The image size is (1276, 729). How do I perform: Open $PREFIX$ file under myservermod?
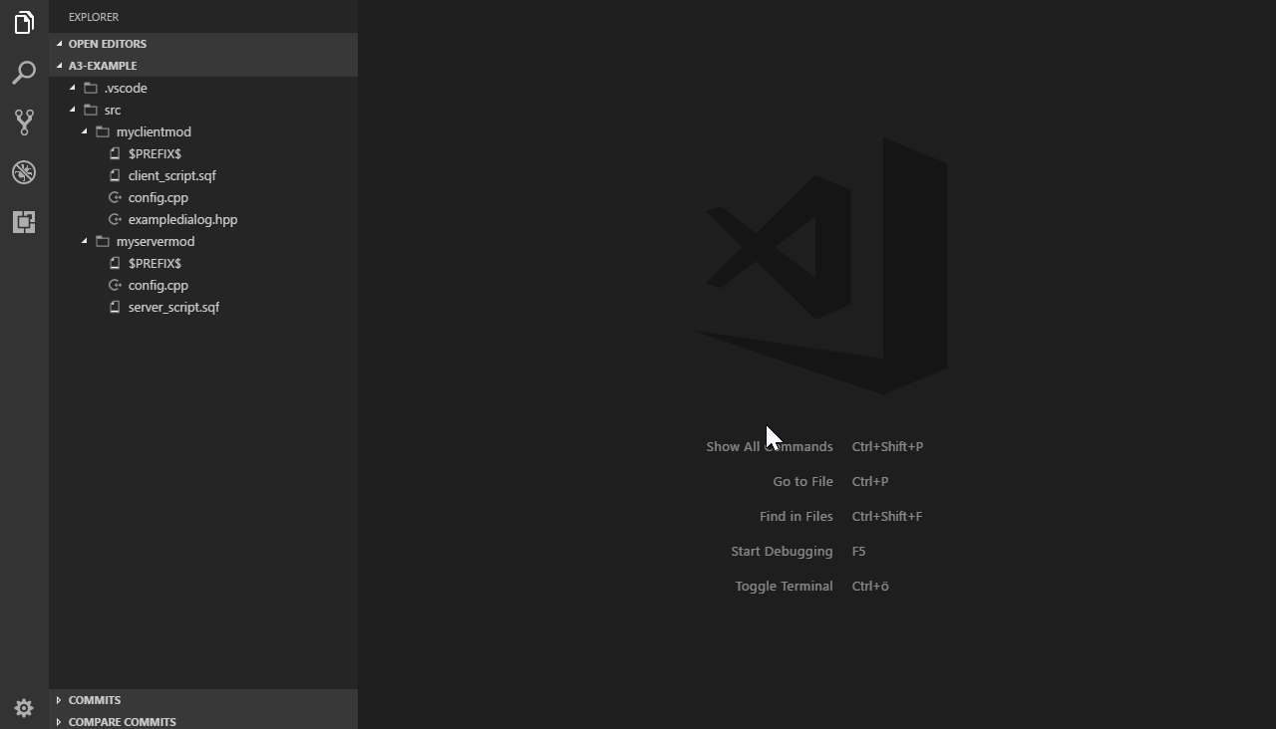coord(155,263)
